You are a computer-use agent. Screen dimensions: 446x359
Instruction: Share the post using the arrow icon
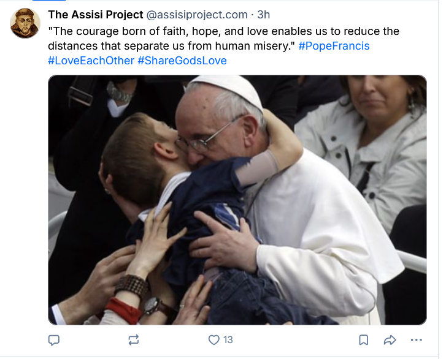click(x=390, y=339)
